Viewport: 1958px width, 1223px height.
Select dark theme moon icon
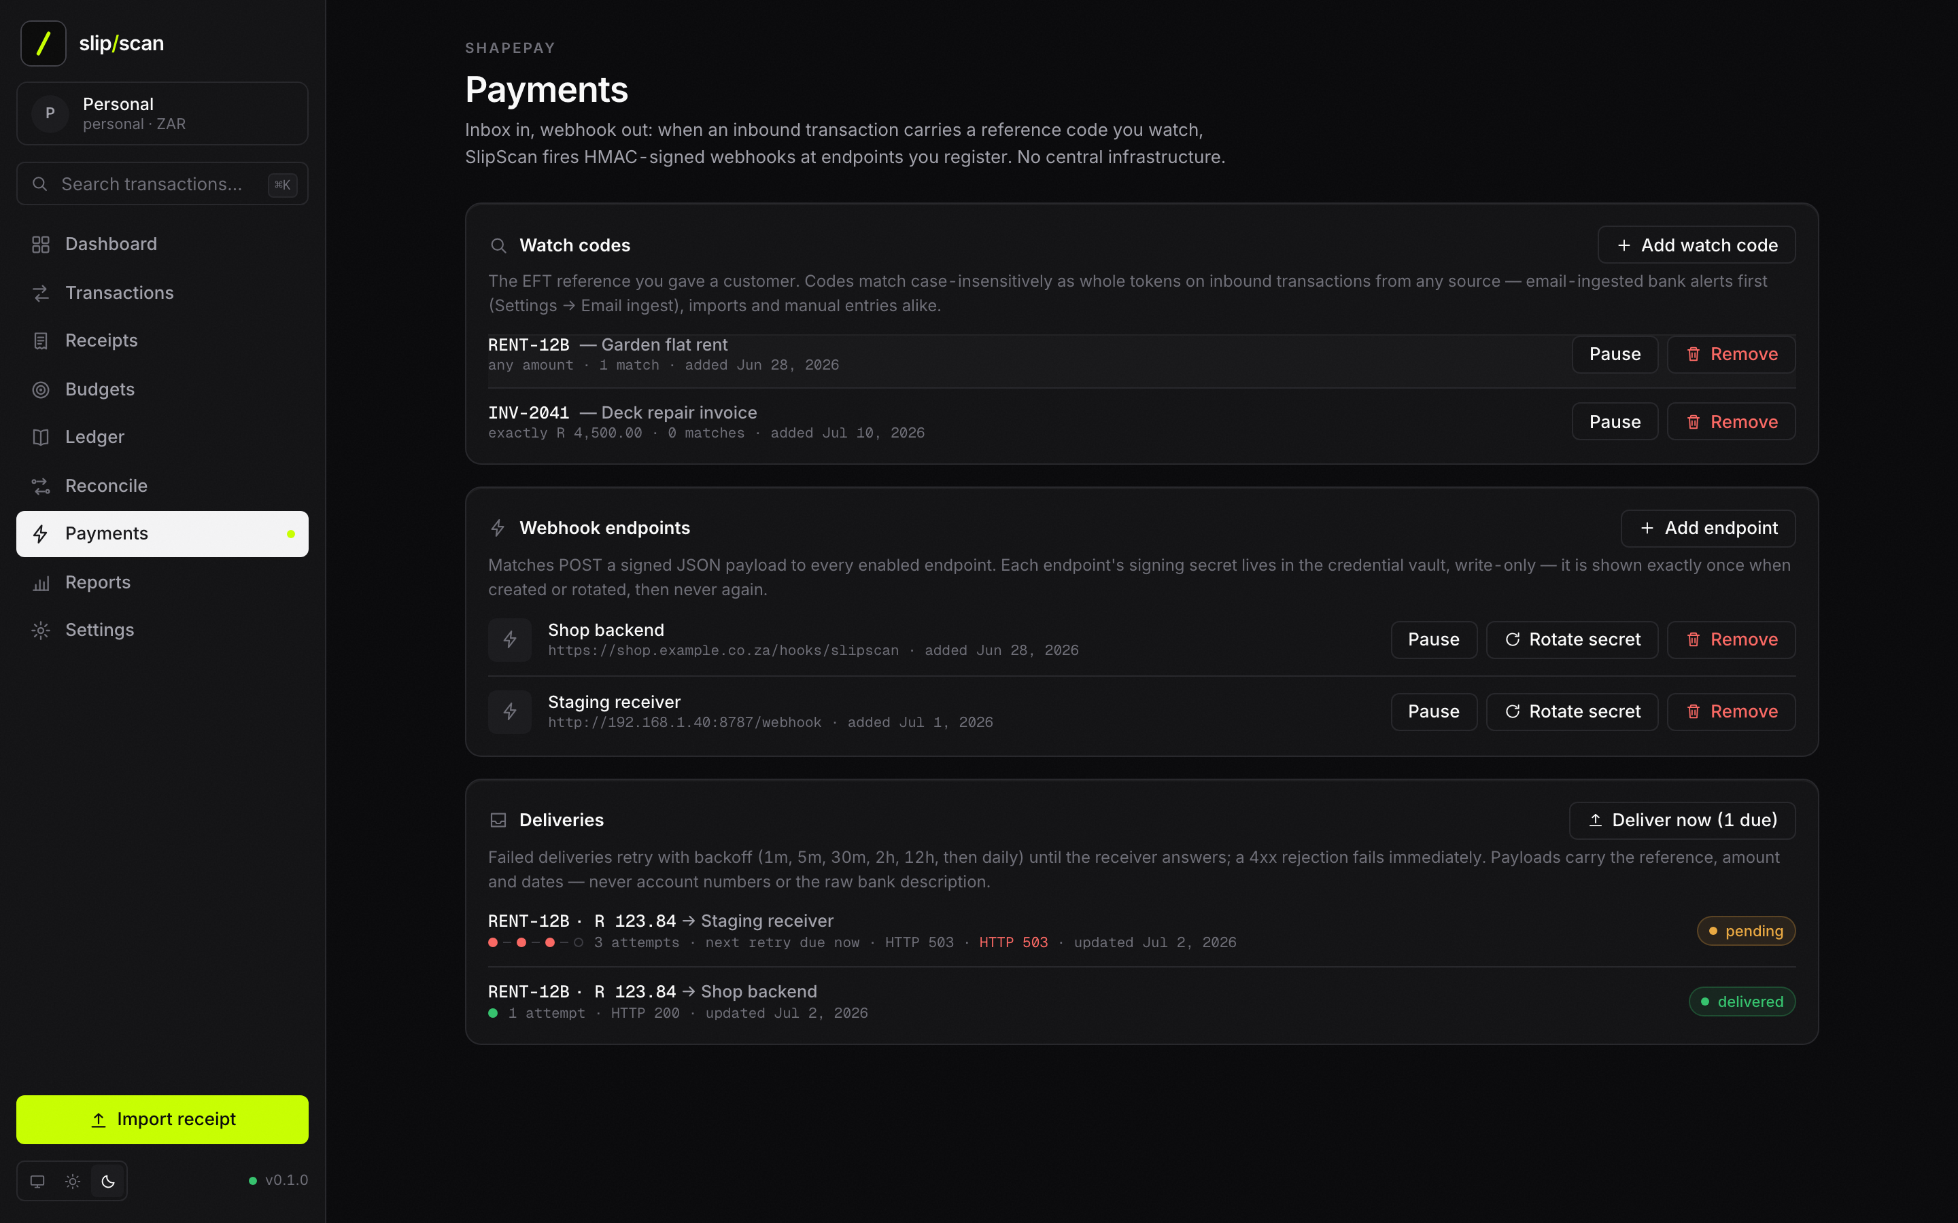[107, 1181]
